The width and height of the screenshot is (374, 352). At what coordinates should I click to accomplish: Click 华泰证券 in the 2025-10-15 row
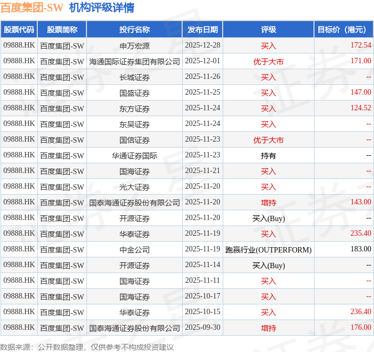pos(135,312)
